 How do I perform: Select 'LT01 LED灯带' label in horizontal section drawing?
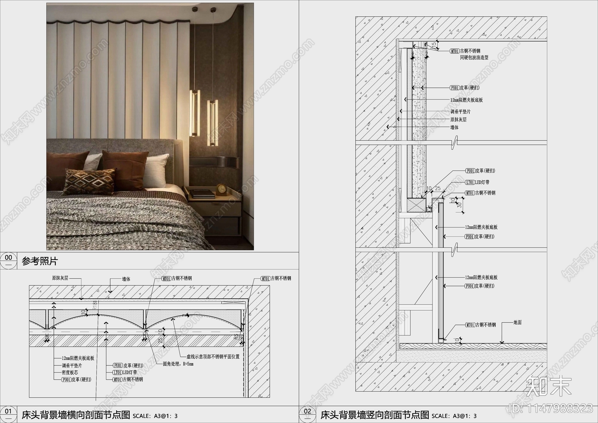pos(124,373)
